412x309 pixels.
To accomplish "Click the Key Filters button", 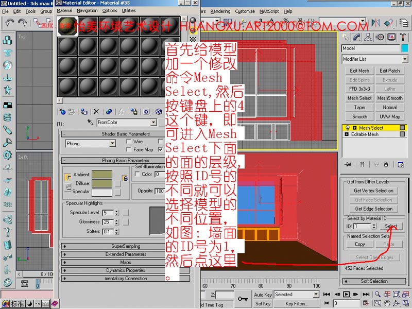I will pos(297,303).
